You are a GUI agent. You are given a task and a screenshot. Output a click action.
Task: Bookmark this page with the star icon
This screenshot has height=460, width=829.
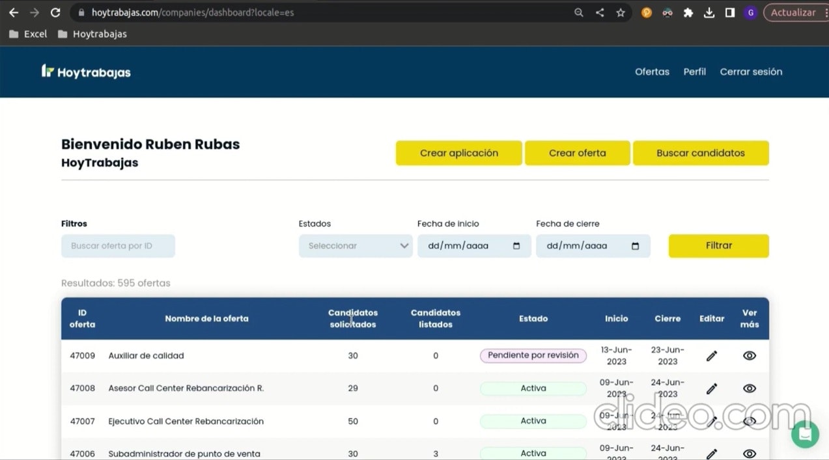point(621,12)
